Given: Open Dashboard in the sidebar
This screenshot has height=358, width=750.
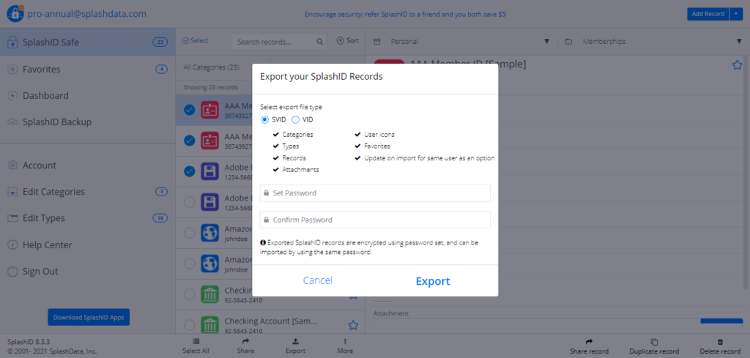Looking at the screenshot, I should 45,96.
